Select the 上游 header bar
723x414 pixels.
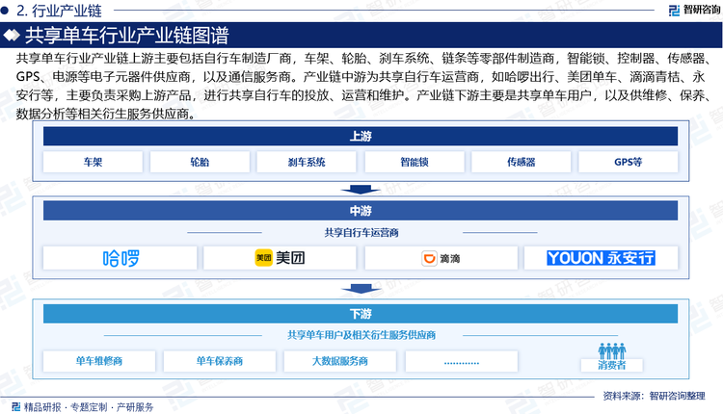361,137
